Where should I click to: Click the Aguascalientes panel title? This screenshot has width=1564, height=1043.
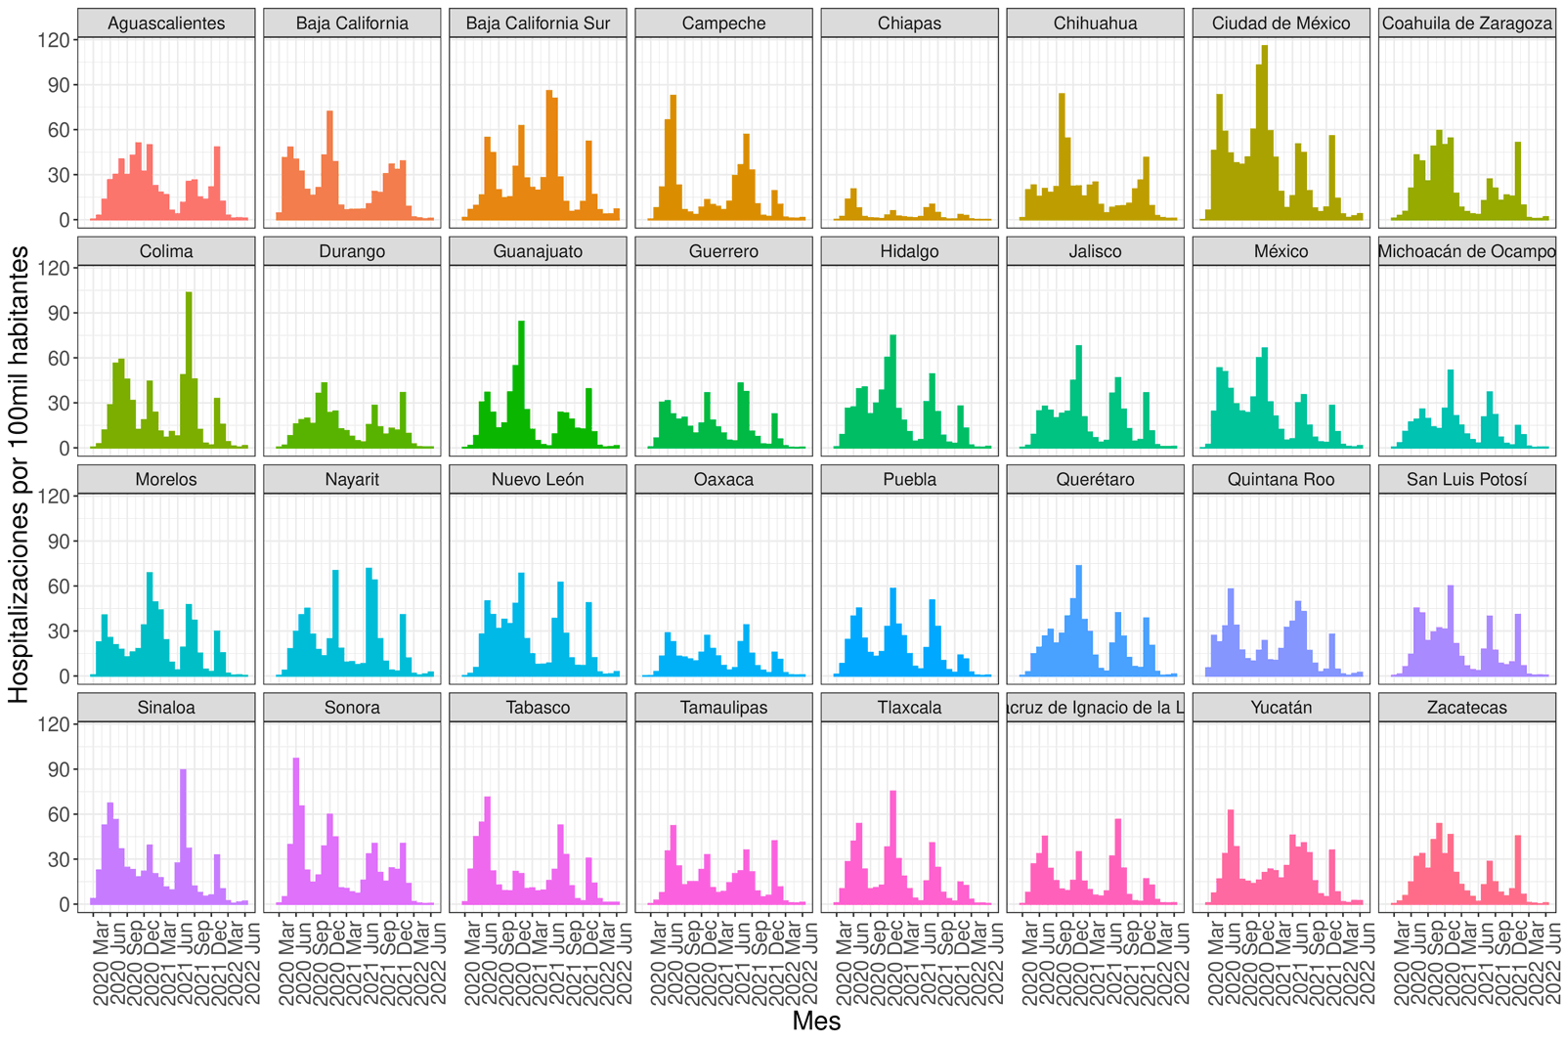(x=166, y=23)
